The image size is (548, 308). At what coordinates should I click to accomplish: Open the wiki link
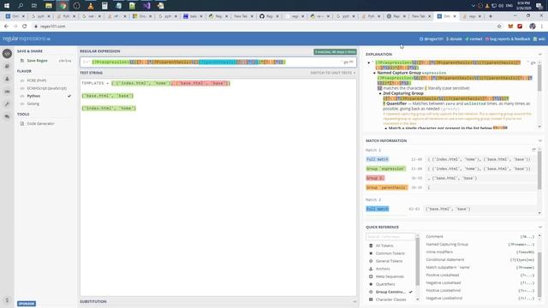539,39
